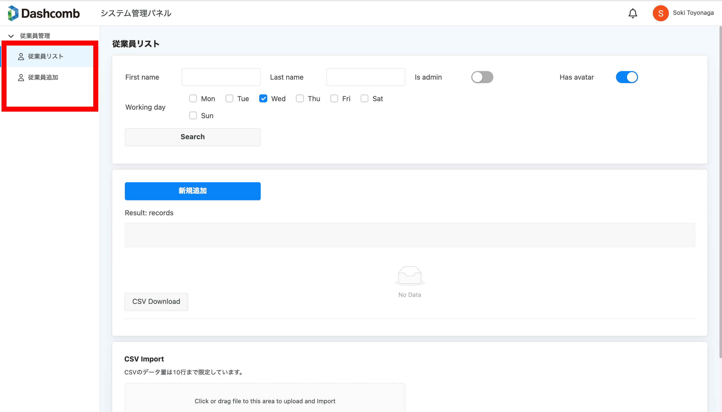Enable the Sun checkbox
722x412 pixels.
click(x=193, y=115)
